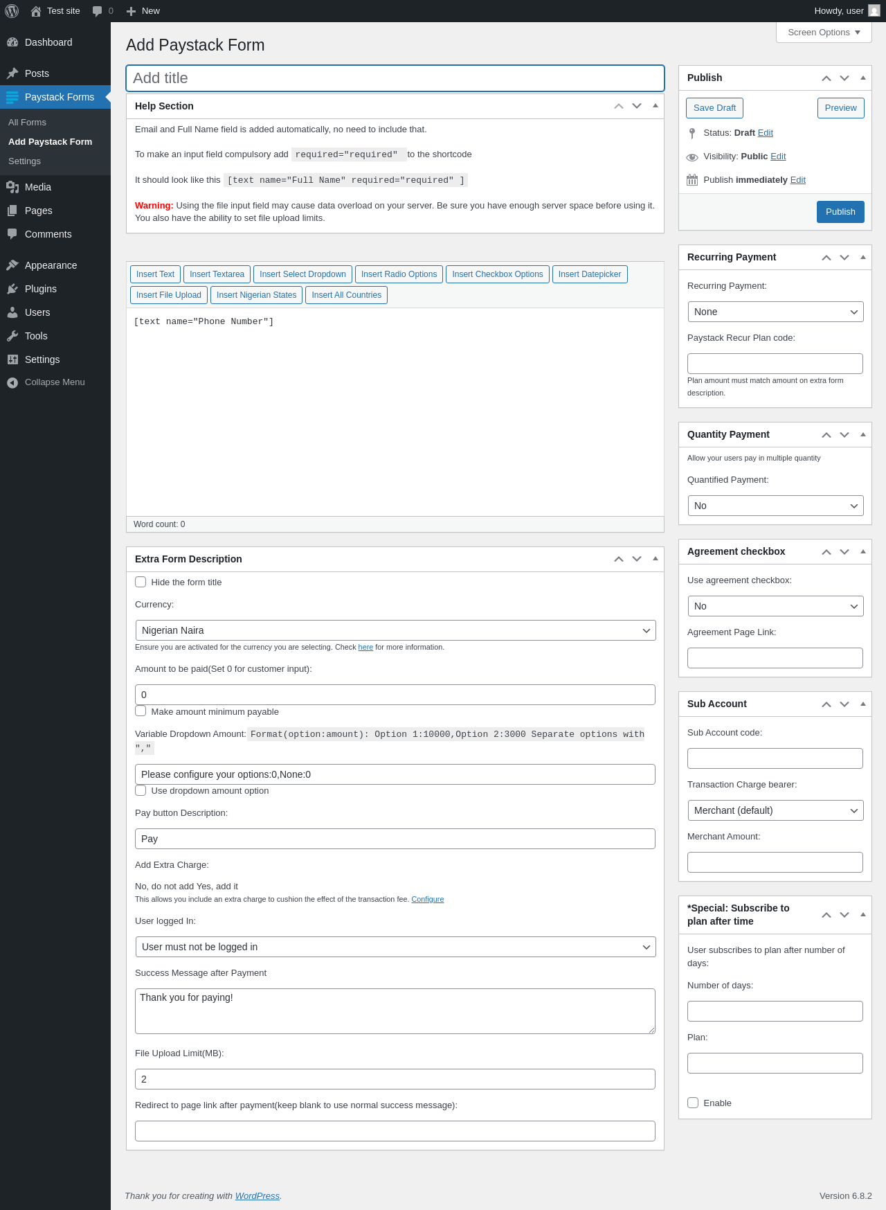Click Save Draft button
Screen dimensions: 886x1210
coord(714,108)
